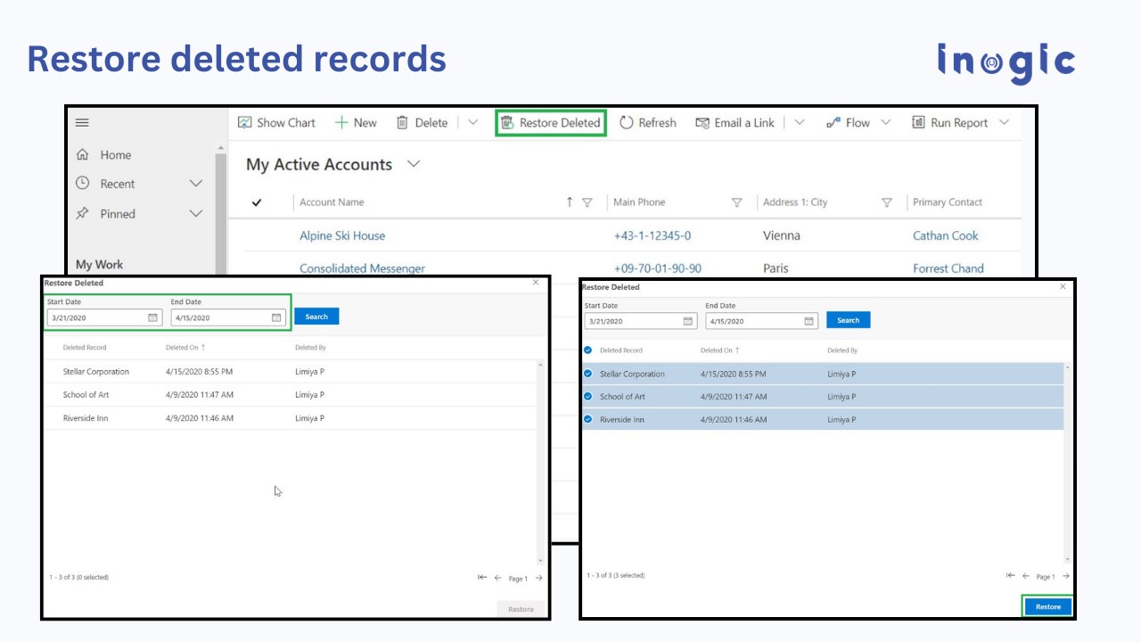Expand the Recent section chevron
Viewport: 1141px width, 642px height.
click(196, 184)
